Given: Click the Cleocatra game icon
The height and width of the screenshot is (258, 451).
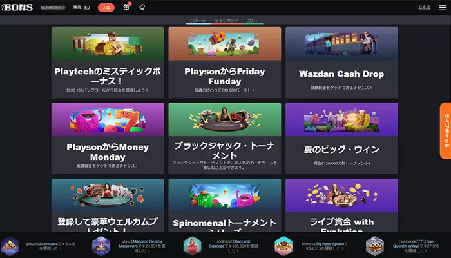Looking at the screenshot, I should (x=10, y=246).
